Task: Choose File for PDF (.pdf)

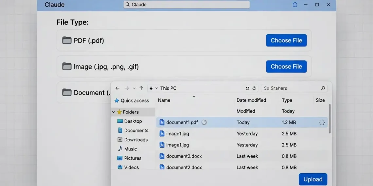Action: pyautogui.click(x=286, y=40)
